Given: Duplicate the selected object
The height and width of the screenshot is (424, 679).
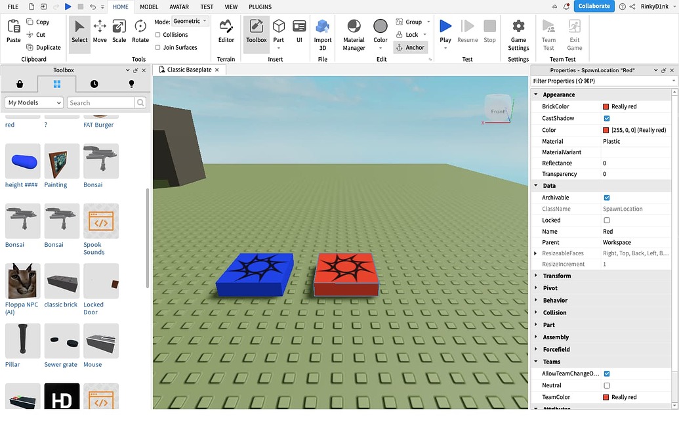Looking at the screenshot, I should [43, 47].
